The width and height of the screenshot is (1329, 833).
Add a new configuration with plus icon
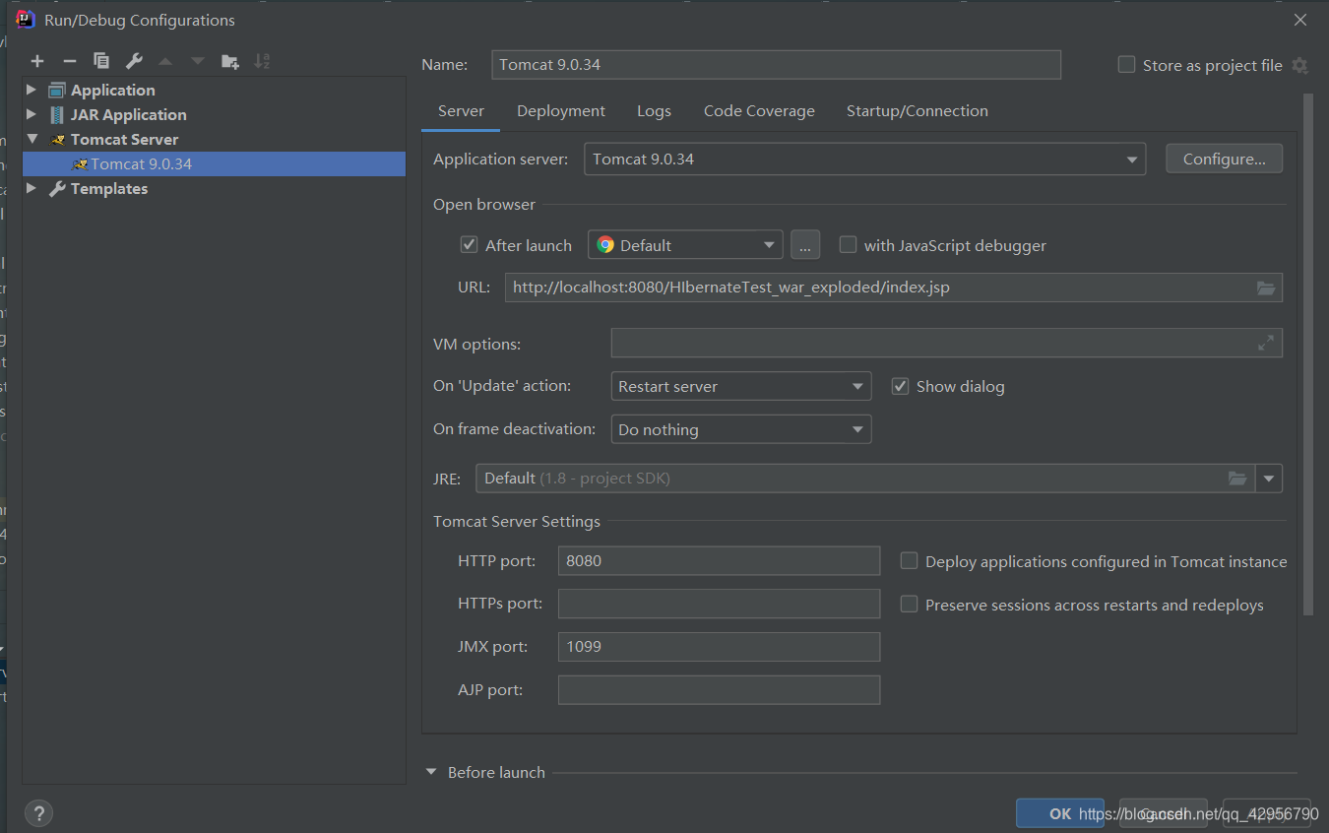coord(37,61)
